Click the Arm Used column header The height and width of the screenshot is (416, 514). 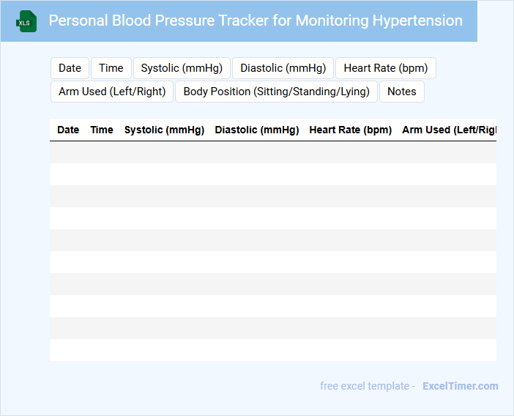(449, 130)
